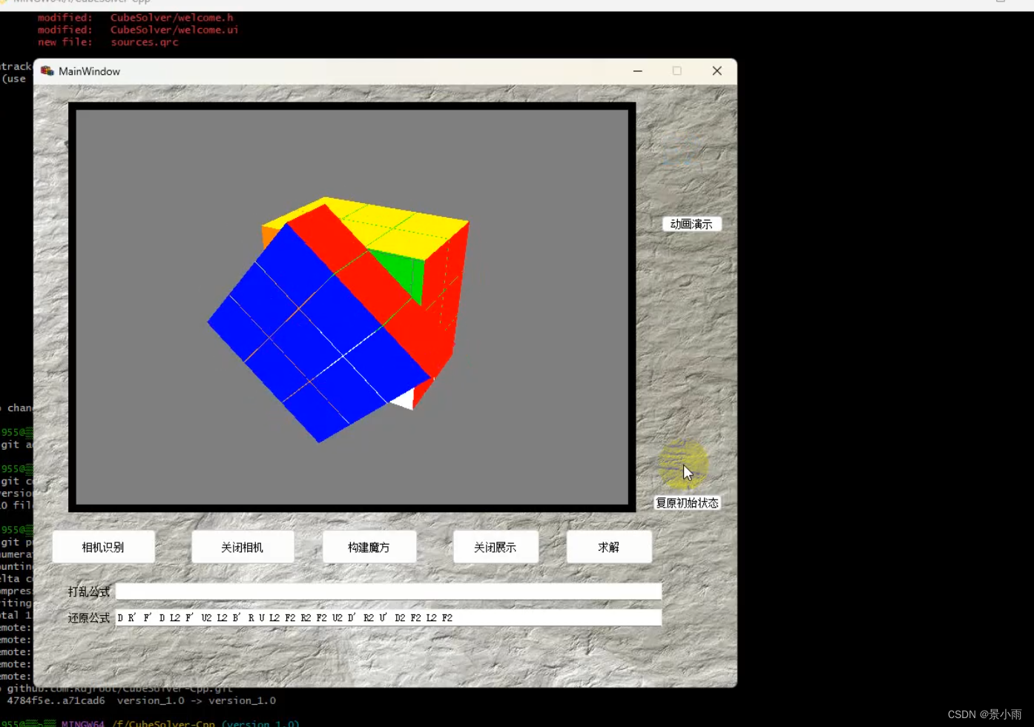
Task: Click terminal text 'sources.qrc'
Action: (145, 42)
